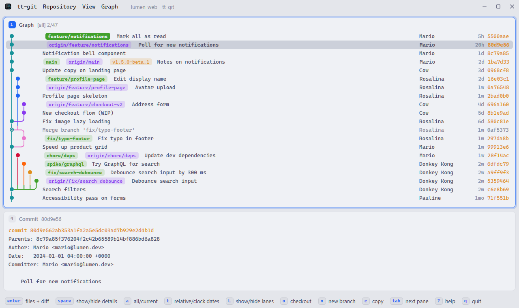Click the ? help key badge
The width and height of the screenshot is (519, 308).
(439, 301)
